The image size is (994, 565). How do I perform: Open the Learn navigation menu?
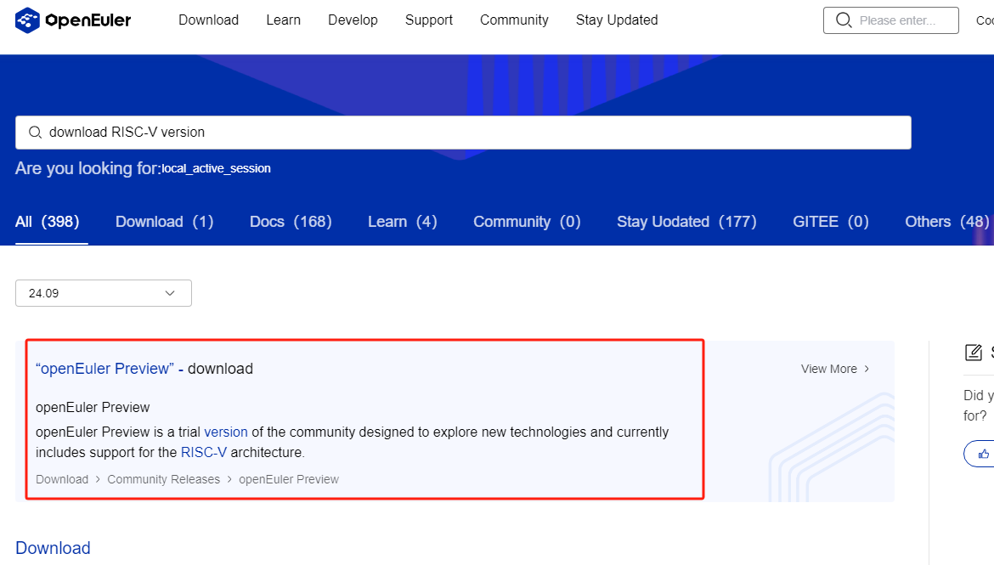[x=283, y=20]
